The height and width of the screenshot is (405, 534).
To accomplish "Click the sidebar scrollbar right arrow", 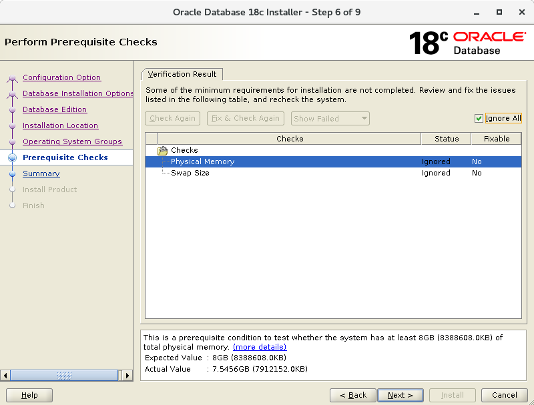I will [127, 376].
